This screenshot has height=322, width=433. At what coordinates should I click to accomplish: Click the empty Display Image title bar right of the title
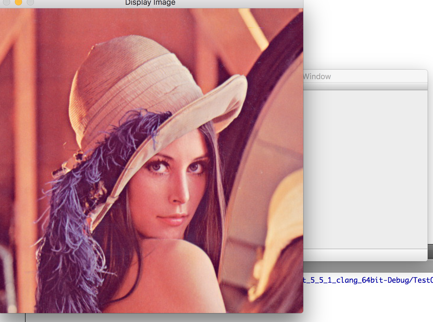pyautogui.click(x=238, y=4)
